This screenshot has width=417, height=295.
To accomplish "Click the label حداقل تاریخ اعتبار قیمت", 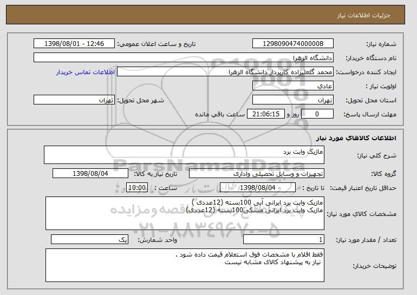I will [x=363, y=188].
